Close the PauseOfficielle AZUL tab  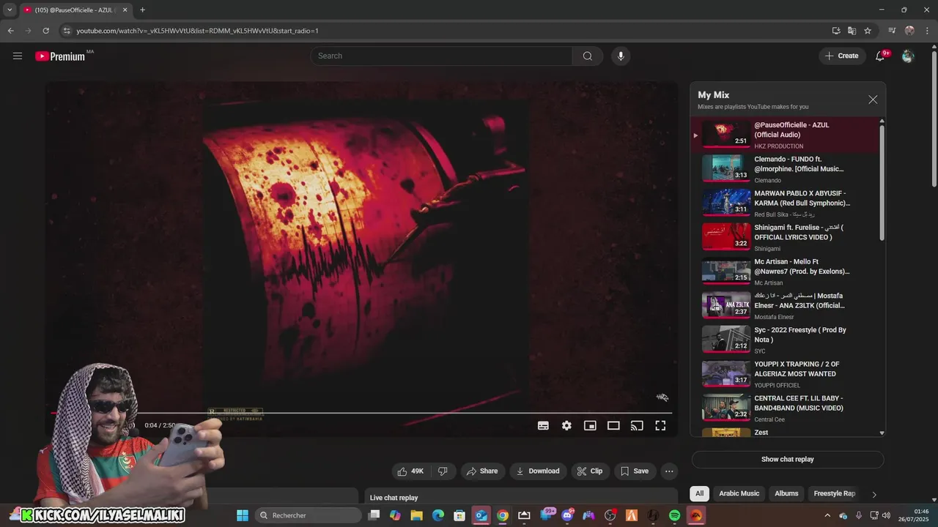(125, 10)
